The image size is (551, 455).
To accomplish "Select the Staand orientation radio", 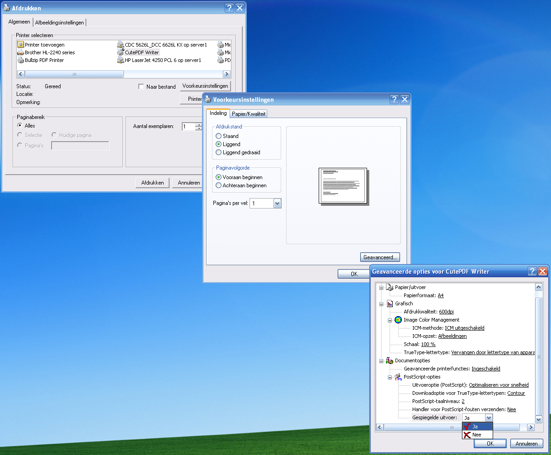I will point(219,136).
